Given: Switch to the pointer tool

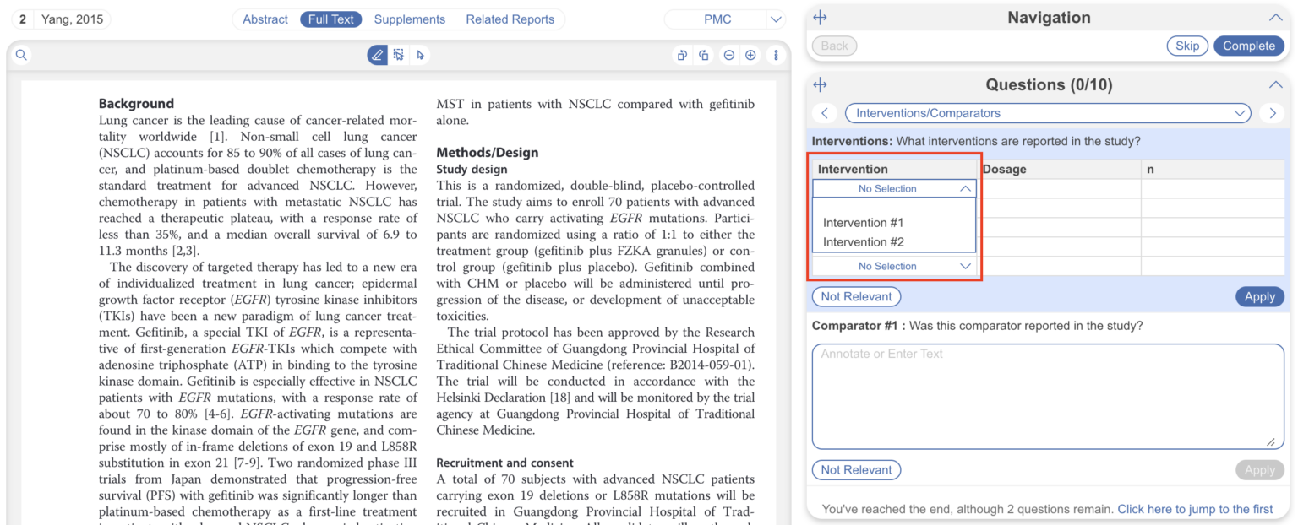Looking at the screenshot, I should pos(421,54).
